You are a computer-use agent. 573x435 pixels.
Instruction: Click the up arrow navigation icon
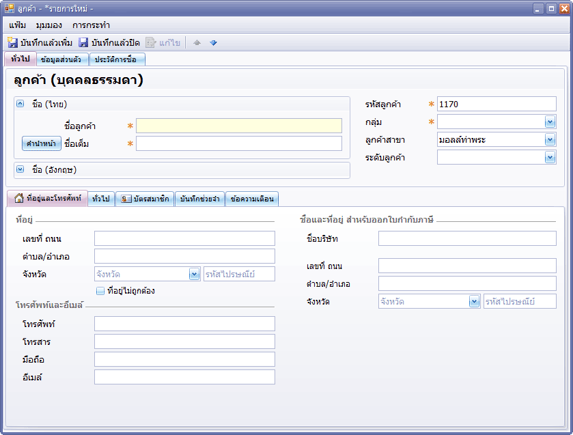[197, 42]
